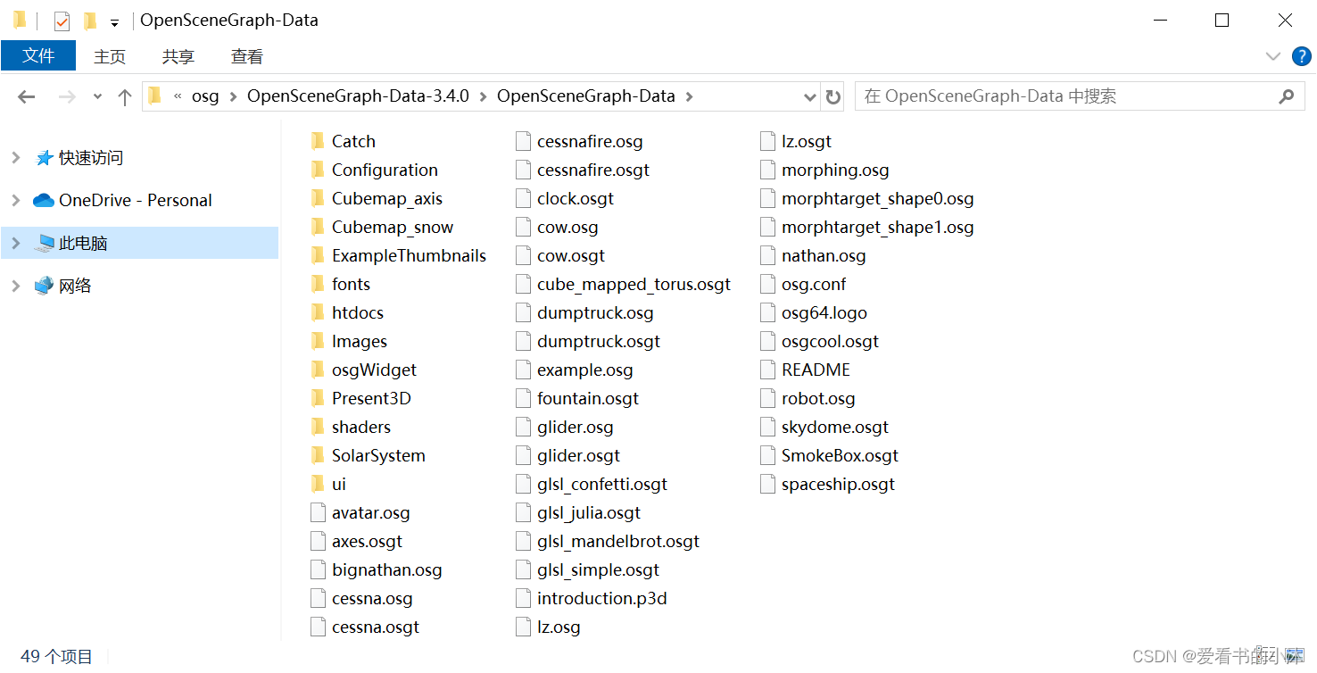1317x673 pixels.
Task: Select the shaders folder icon
Action: click(x=318, y=427)
